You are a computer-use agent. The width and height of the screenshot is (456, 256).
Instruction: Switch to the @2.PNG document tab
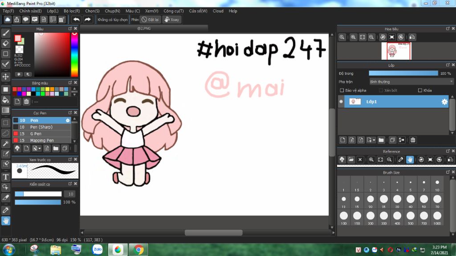click(x=144, y=28)
